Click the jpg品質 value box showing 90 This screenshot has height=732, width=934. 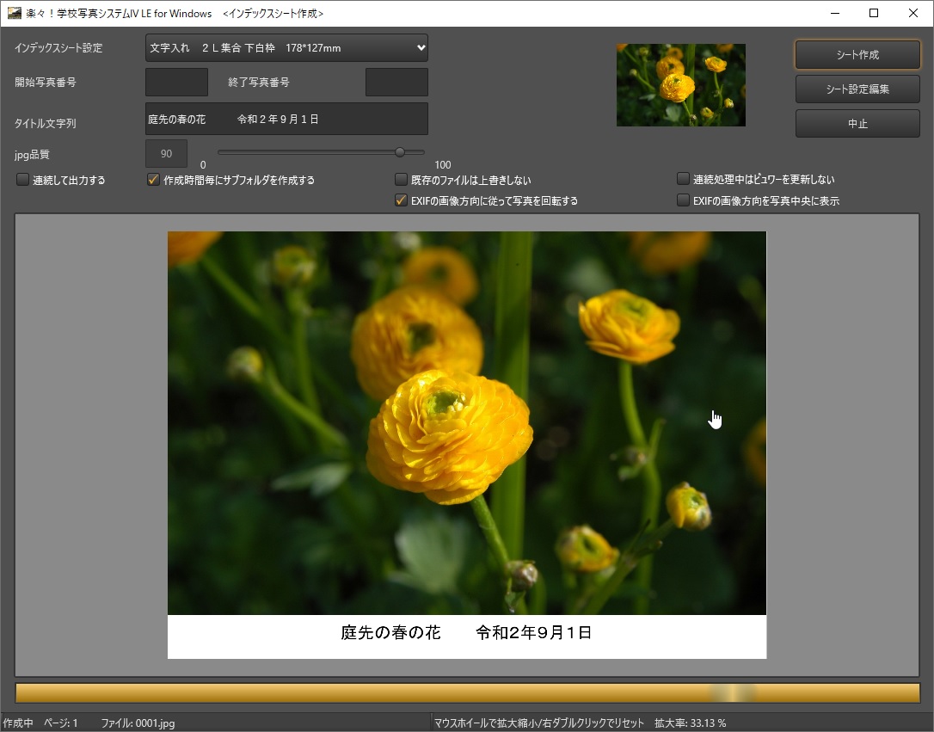[x=166, y=154]
